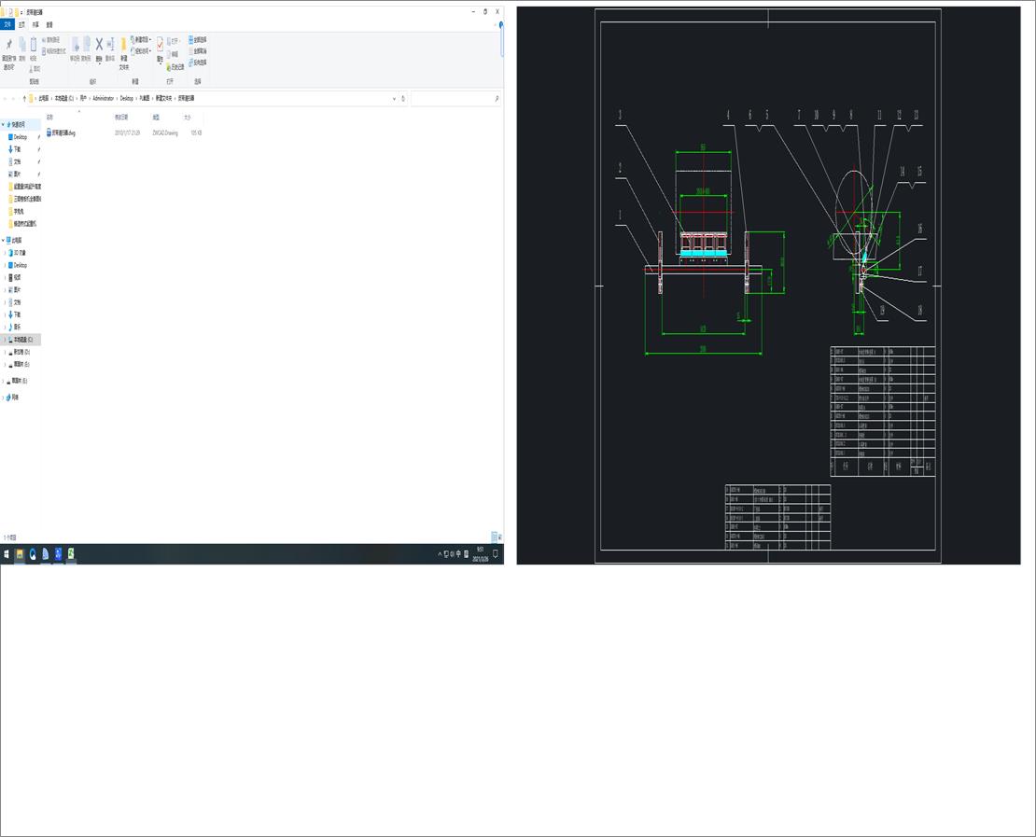Collapse the This PC tree node
The height and width of the screenshot is (837, 1036).
[4, 241]
